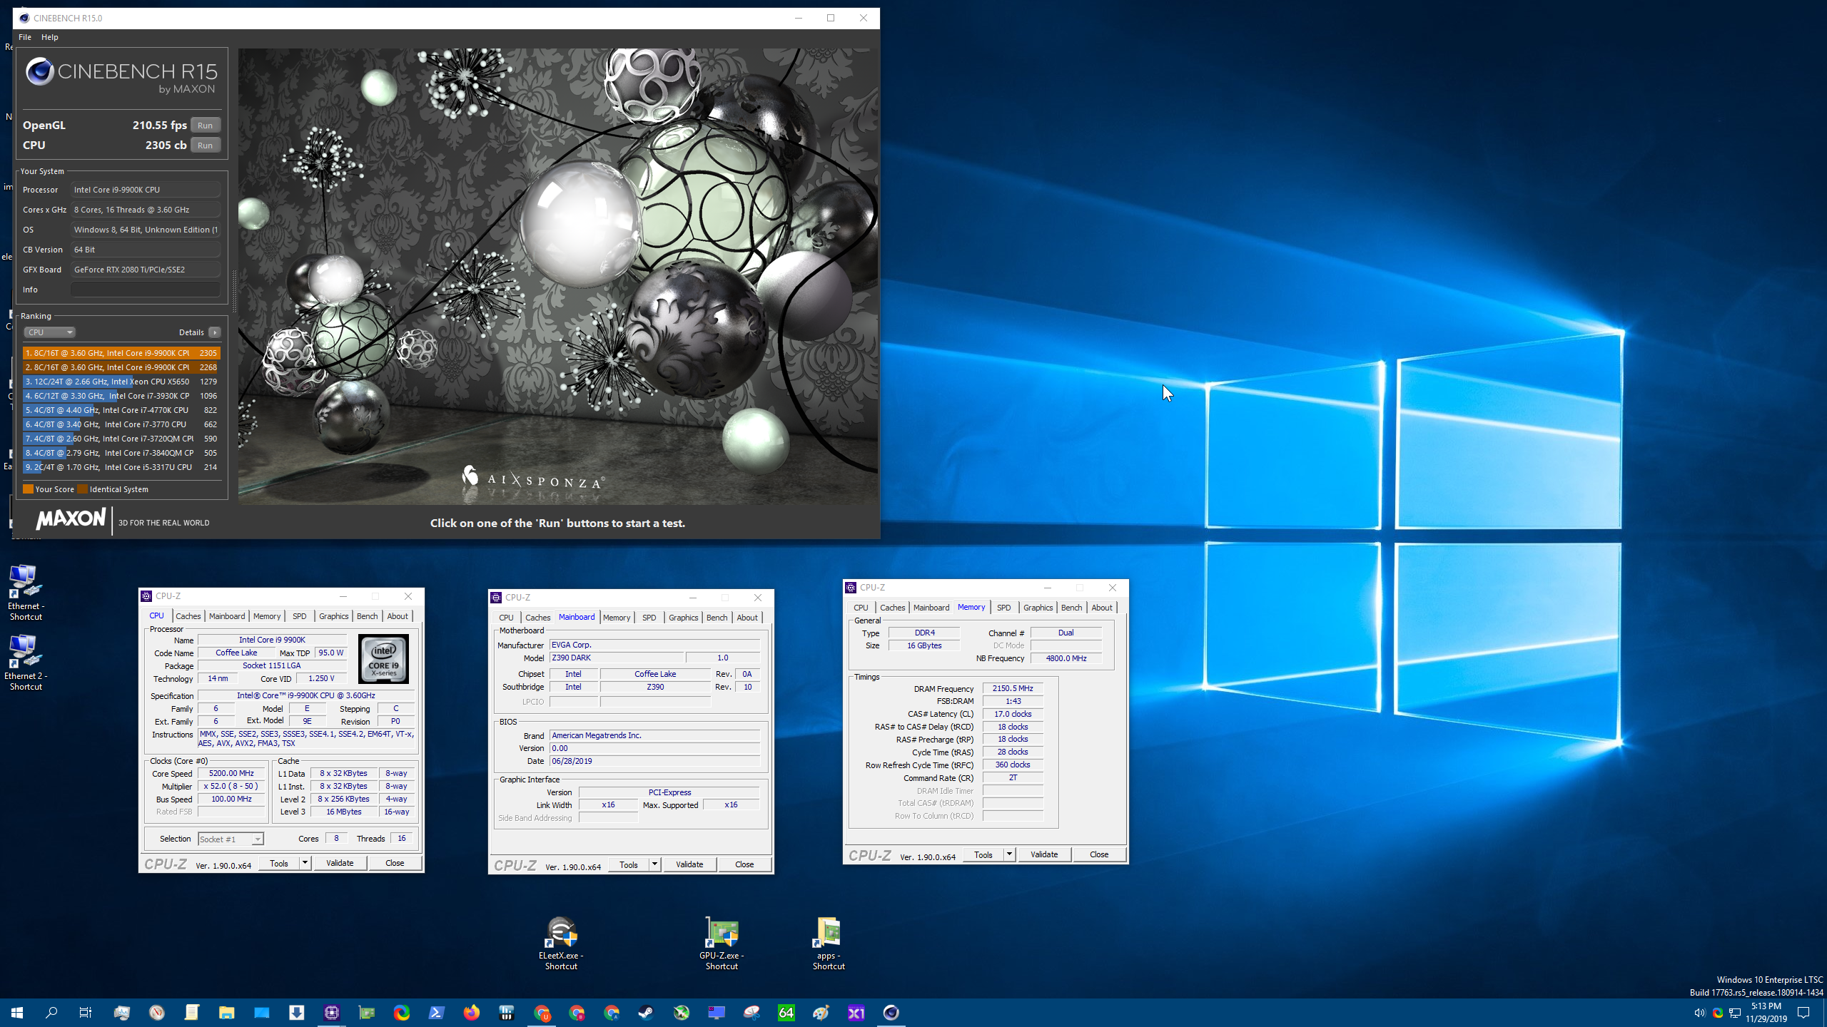Switch to Caches tab in CPU-Z CPU window
The image size is (1827, 1027).
tap(188, 616)
